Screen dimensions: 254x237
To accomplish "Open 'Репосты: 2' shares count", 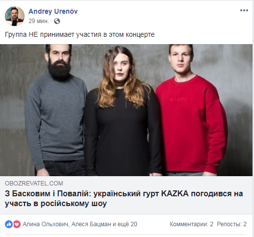I will 232,224.
